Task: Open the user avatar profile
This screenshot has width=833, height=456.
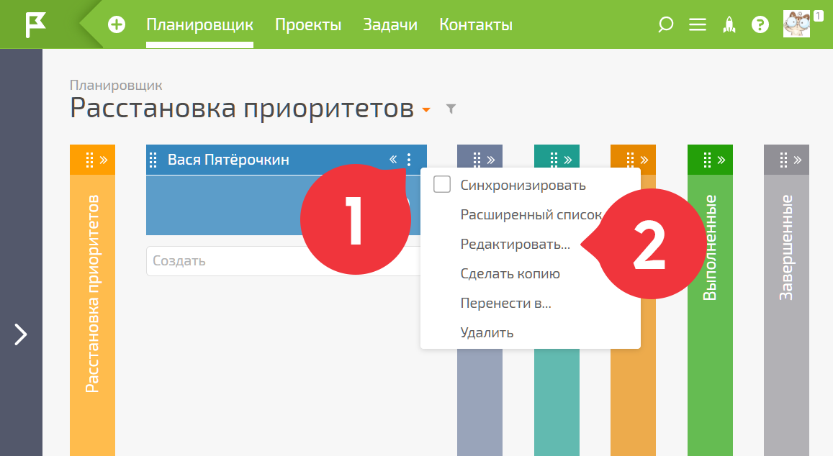Action: point(796,24)
